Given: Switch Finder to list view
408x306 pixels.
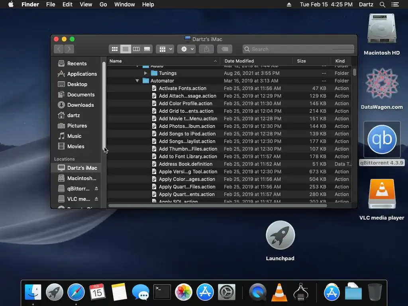Looking at the screenshot, I should point(126,49).
